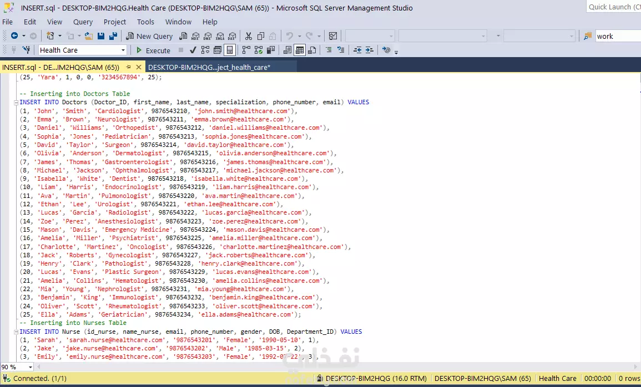Click the Open File folder icon

pyautogui.click(x=88, y=36)
